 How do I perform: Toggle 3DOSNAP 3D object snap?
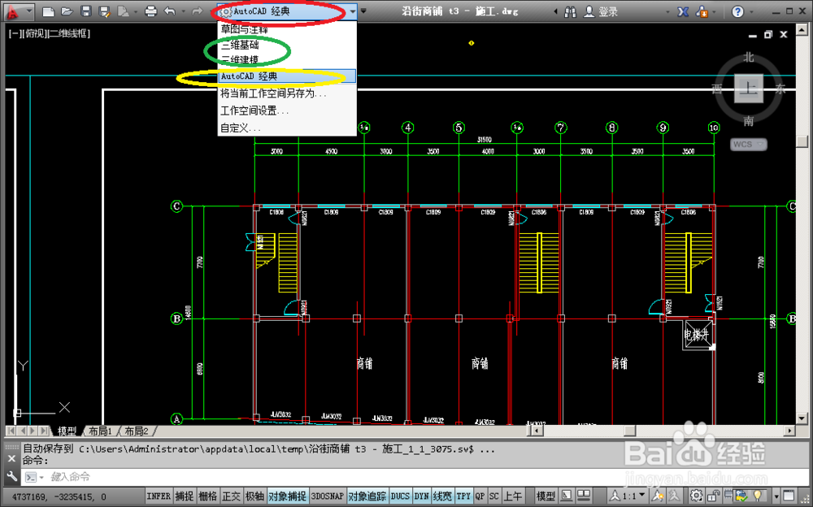327,496
